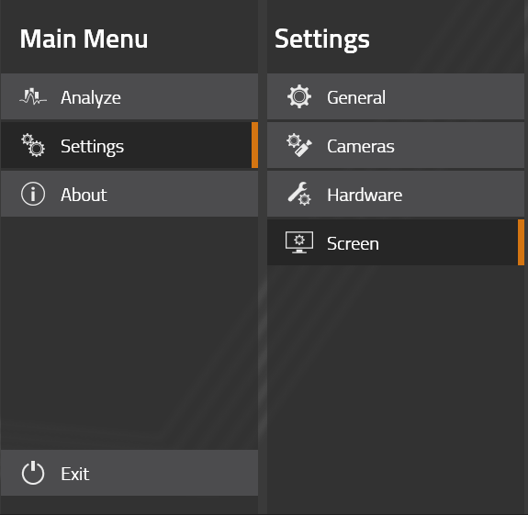Viewport: 528px width, 515px height.
Task: Click the Hardware wrench icon
Action: [299, 194]
